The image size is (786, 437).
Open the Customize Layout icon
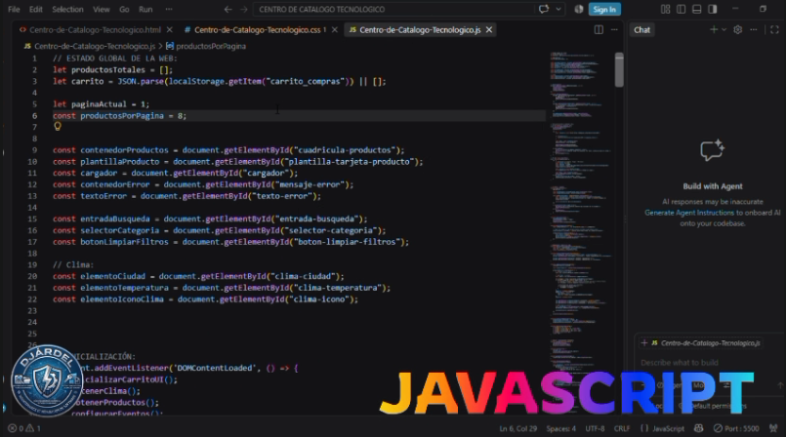665,9
